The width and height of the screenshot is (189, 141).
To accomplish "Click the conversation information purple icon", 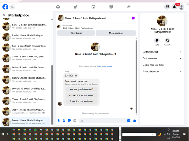I will [x=133, y=18].
